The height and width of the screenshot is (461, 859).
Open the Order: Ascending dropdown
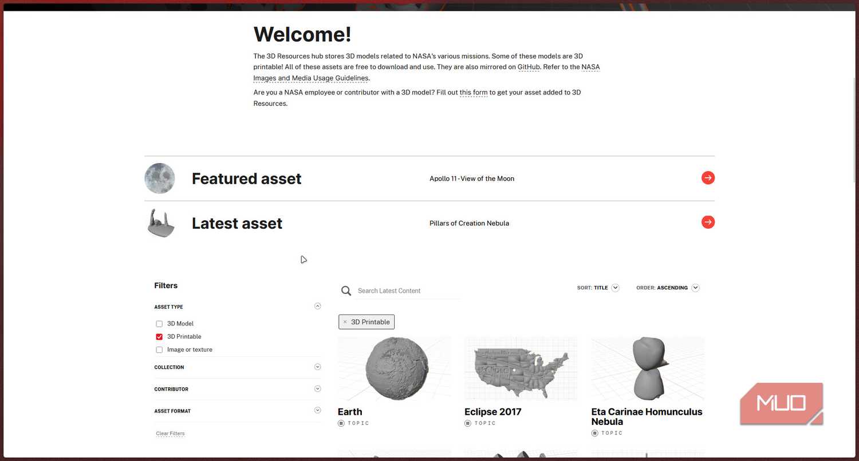(x=668, y=288)
